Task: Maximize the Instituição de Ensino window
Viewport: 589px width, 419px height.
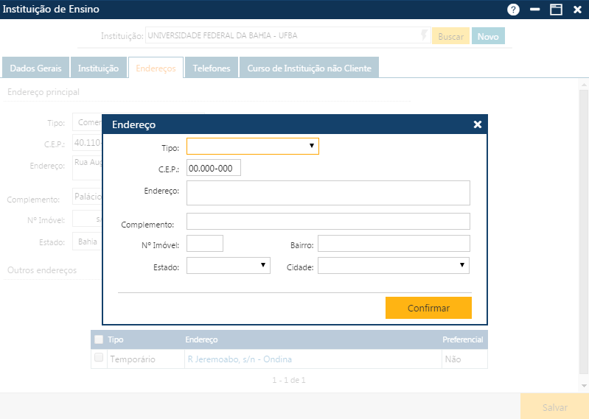Action: coord(556,10)
